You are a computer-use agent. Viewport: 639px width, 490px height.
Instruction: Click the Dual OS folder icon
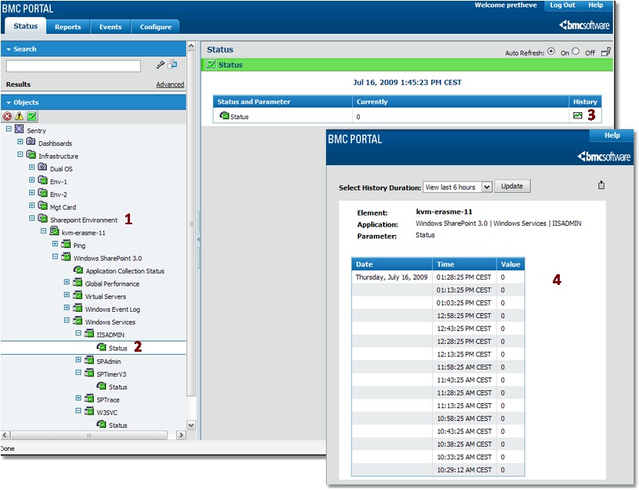[x=42, y=167]
